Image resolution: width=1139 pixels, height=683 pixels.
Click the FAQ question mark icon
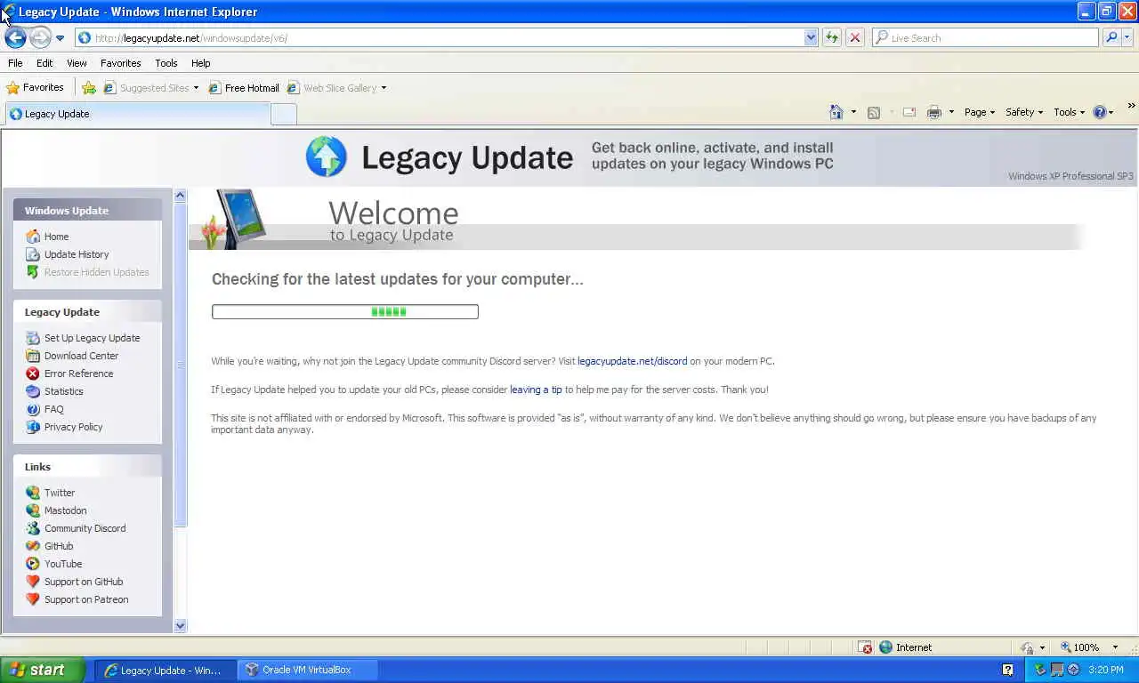[x=33, y=409]
